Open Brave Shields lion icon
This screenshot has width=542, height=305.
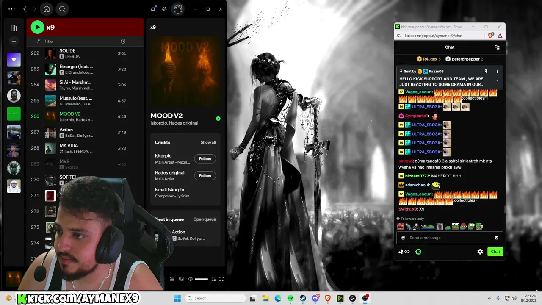coord(491,36)
